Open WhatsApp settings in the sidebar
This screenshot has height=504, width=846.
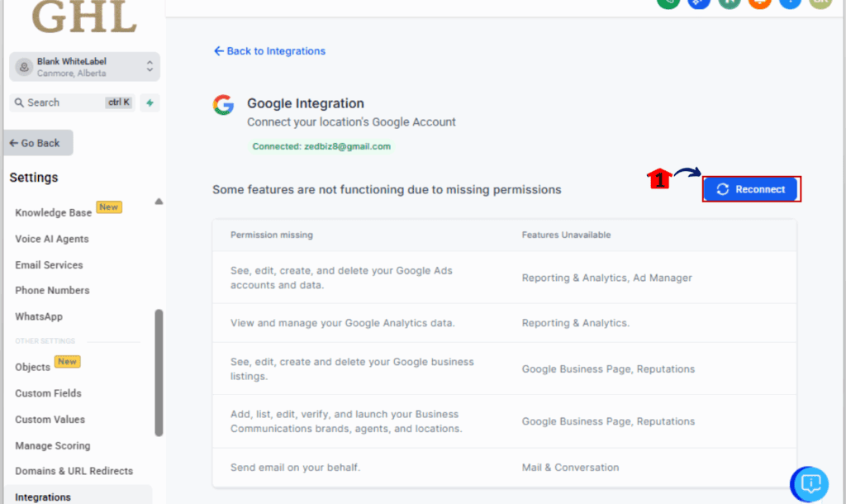coord(37,316)
